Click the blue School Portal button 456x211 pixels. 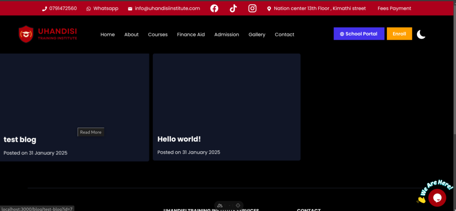pos(358,34)
